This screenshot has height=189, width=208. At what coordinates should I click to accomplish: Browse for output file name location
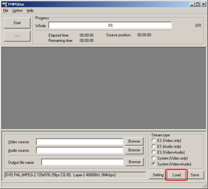(x=134, y=162)
